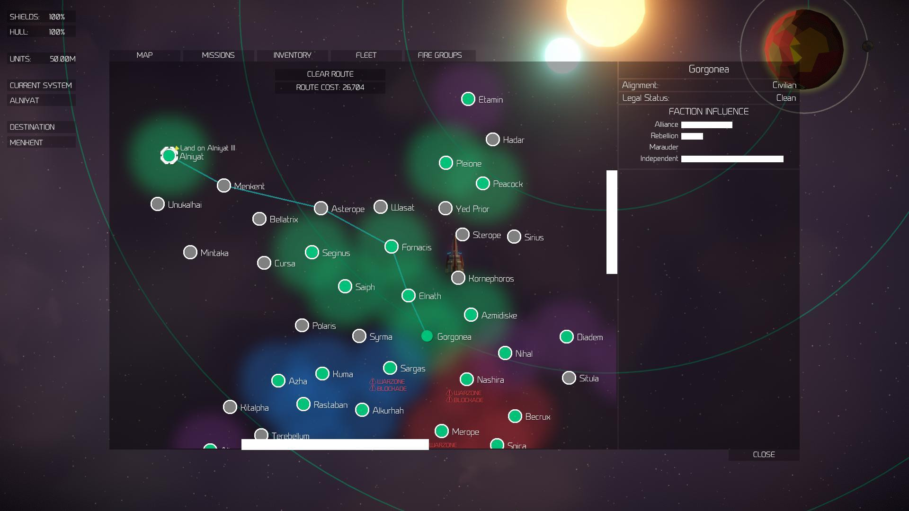Click the Diadem system node
This screenshot has width=909, height=511.
(x=566, y=336)
